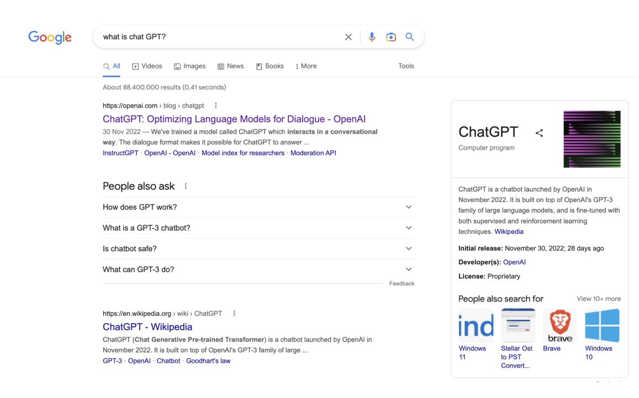Image resolution: width=639 pixels, height=398 pixels.
Task: Open the More search categories dropdown
Action: coord(305,66)
